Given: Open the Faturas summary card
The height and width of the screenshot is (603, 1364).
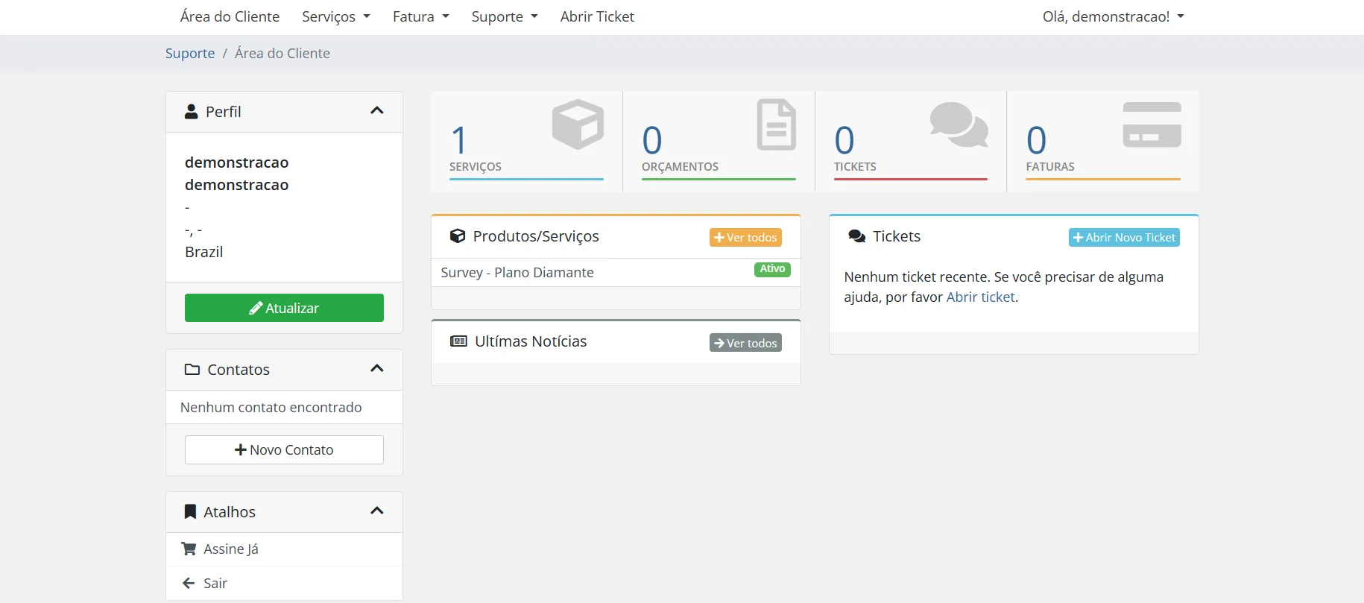Looking at the screenshot, I should (1103, 141).
